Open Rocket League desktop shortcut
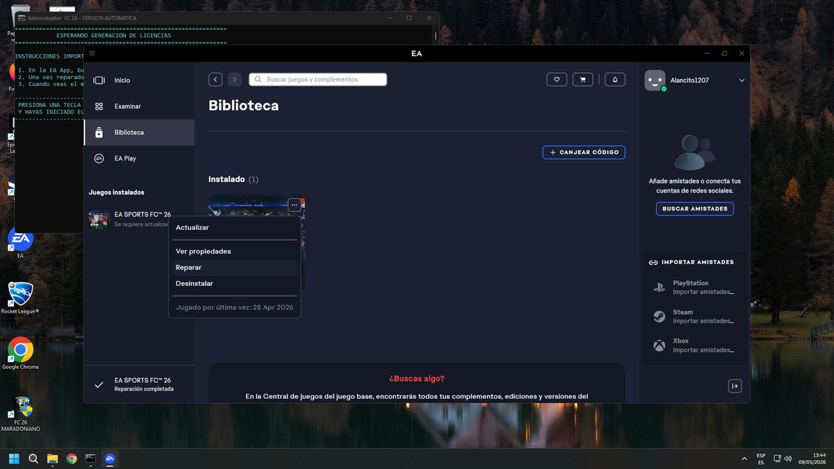Image resolution: width=834 pixels, height=469 pixels. tap(20, 297)
